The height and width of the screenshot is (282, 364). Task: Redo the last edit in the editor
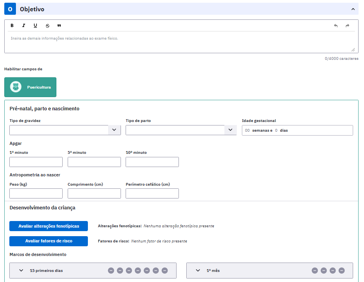pyautogui.click(x=347, y=26)
